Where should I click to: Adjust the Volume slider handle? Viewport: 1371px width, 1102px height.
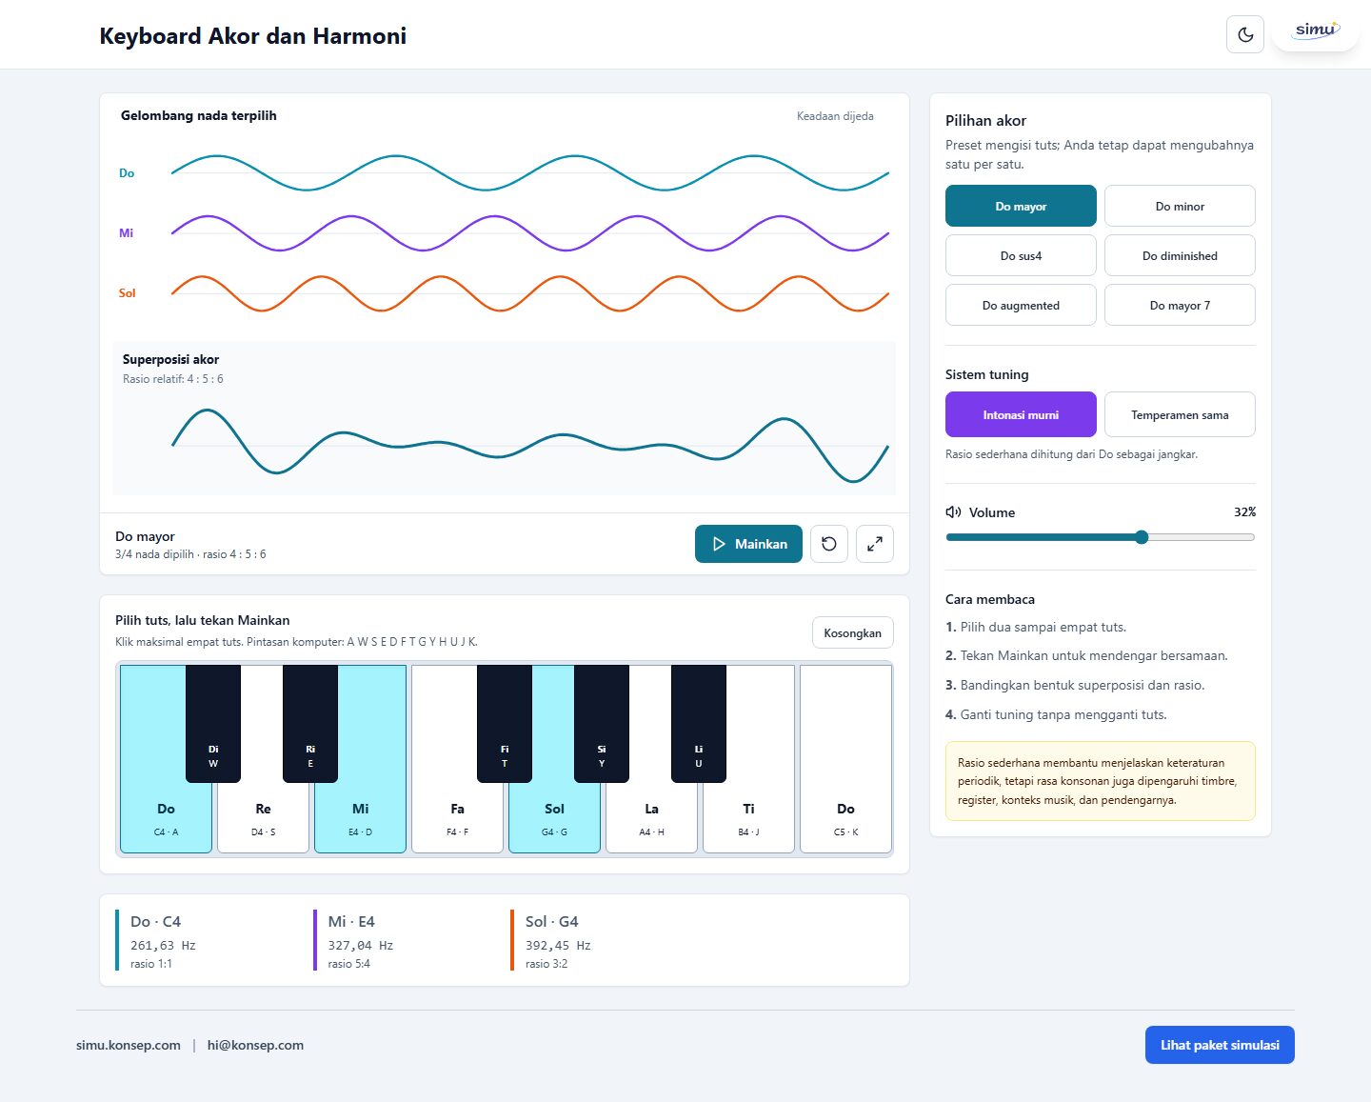pyautogui.click(x=1142, y=537)
